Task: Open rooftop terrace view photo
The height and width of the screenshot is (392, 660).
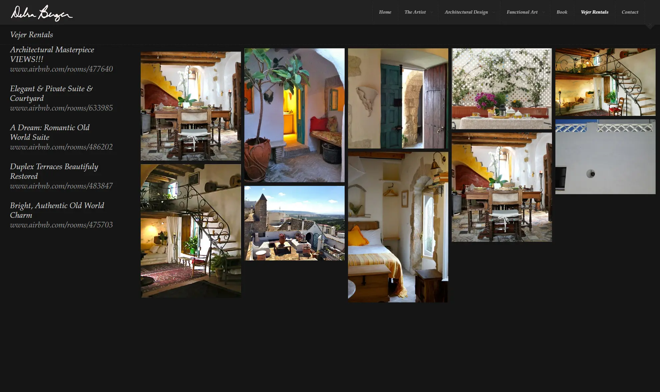Action: tap(294, 223)
